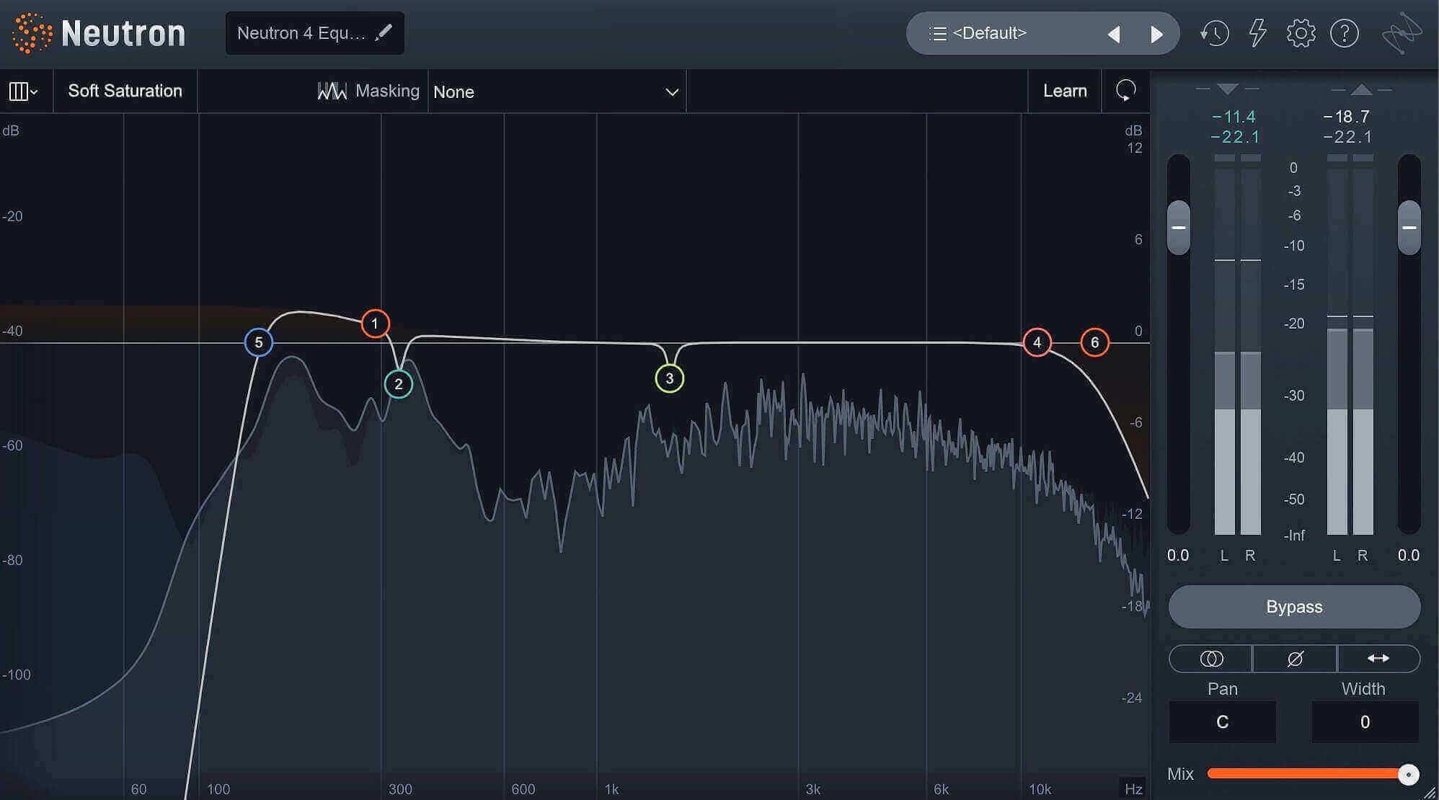1439x800 pixels.
Task: Open the preset list icon beside <Default>
Action: tap(937, 33)
